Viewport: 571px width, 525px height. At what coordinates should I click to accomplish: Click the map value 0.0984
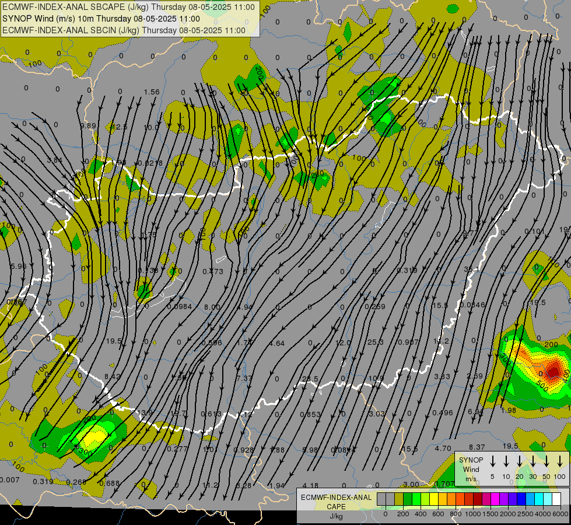click(180, 307)
